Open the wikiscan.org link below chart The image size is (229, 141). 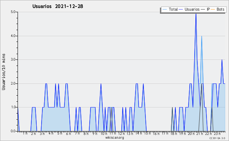(x=114, y=138)
